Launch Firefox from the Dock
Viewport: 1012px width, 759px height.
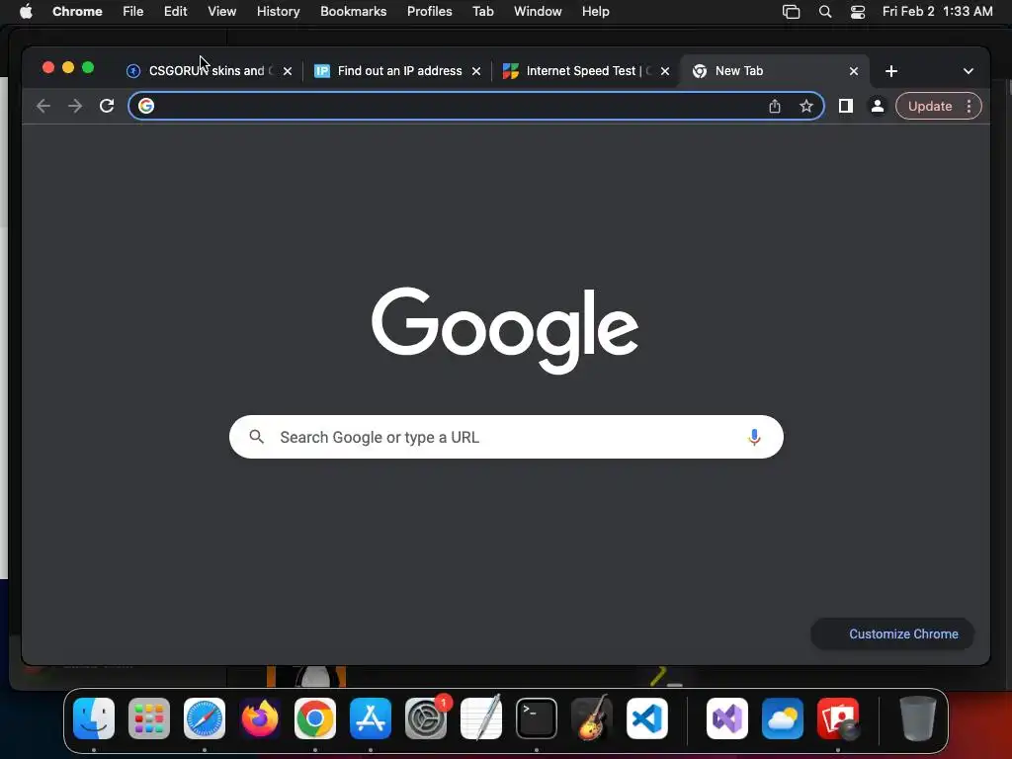point(260,718)
